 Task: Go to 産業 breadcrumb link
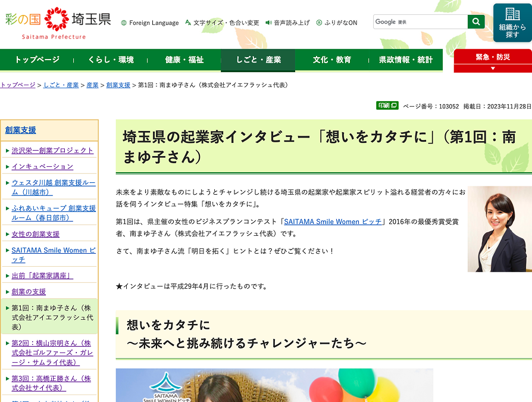(92, 85)
